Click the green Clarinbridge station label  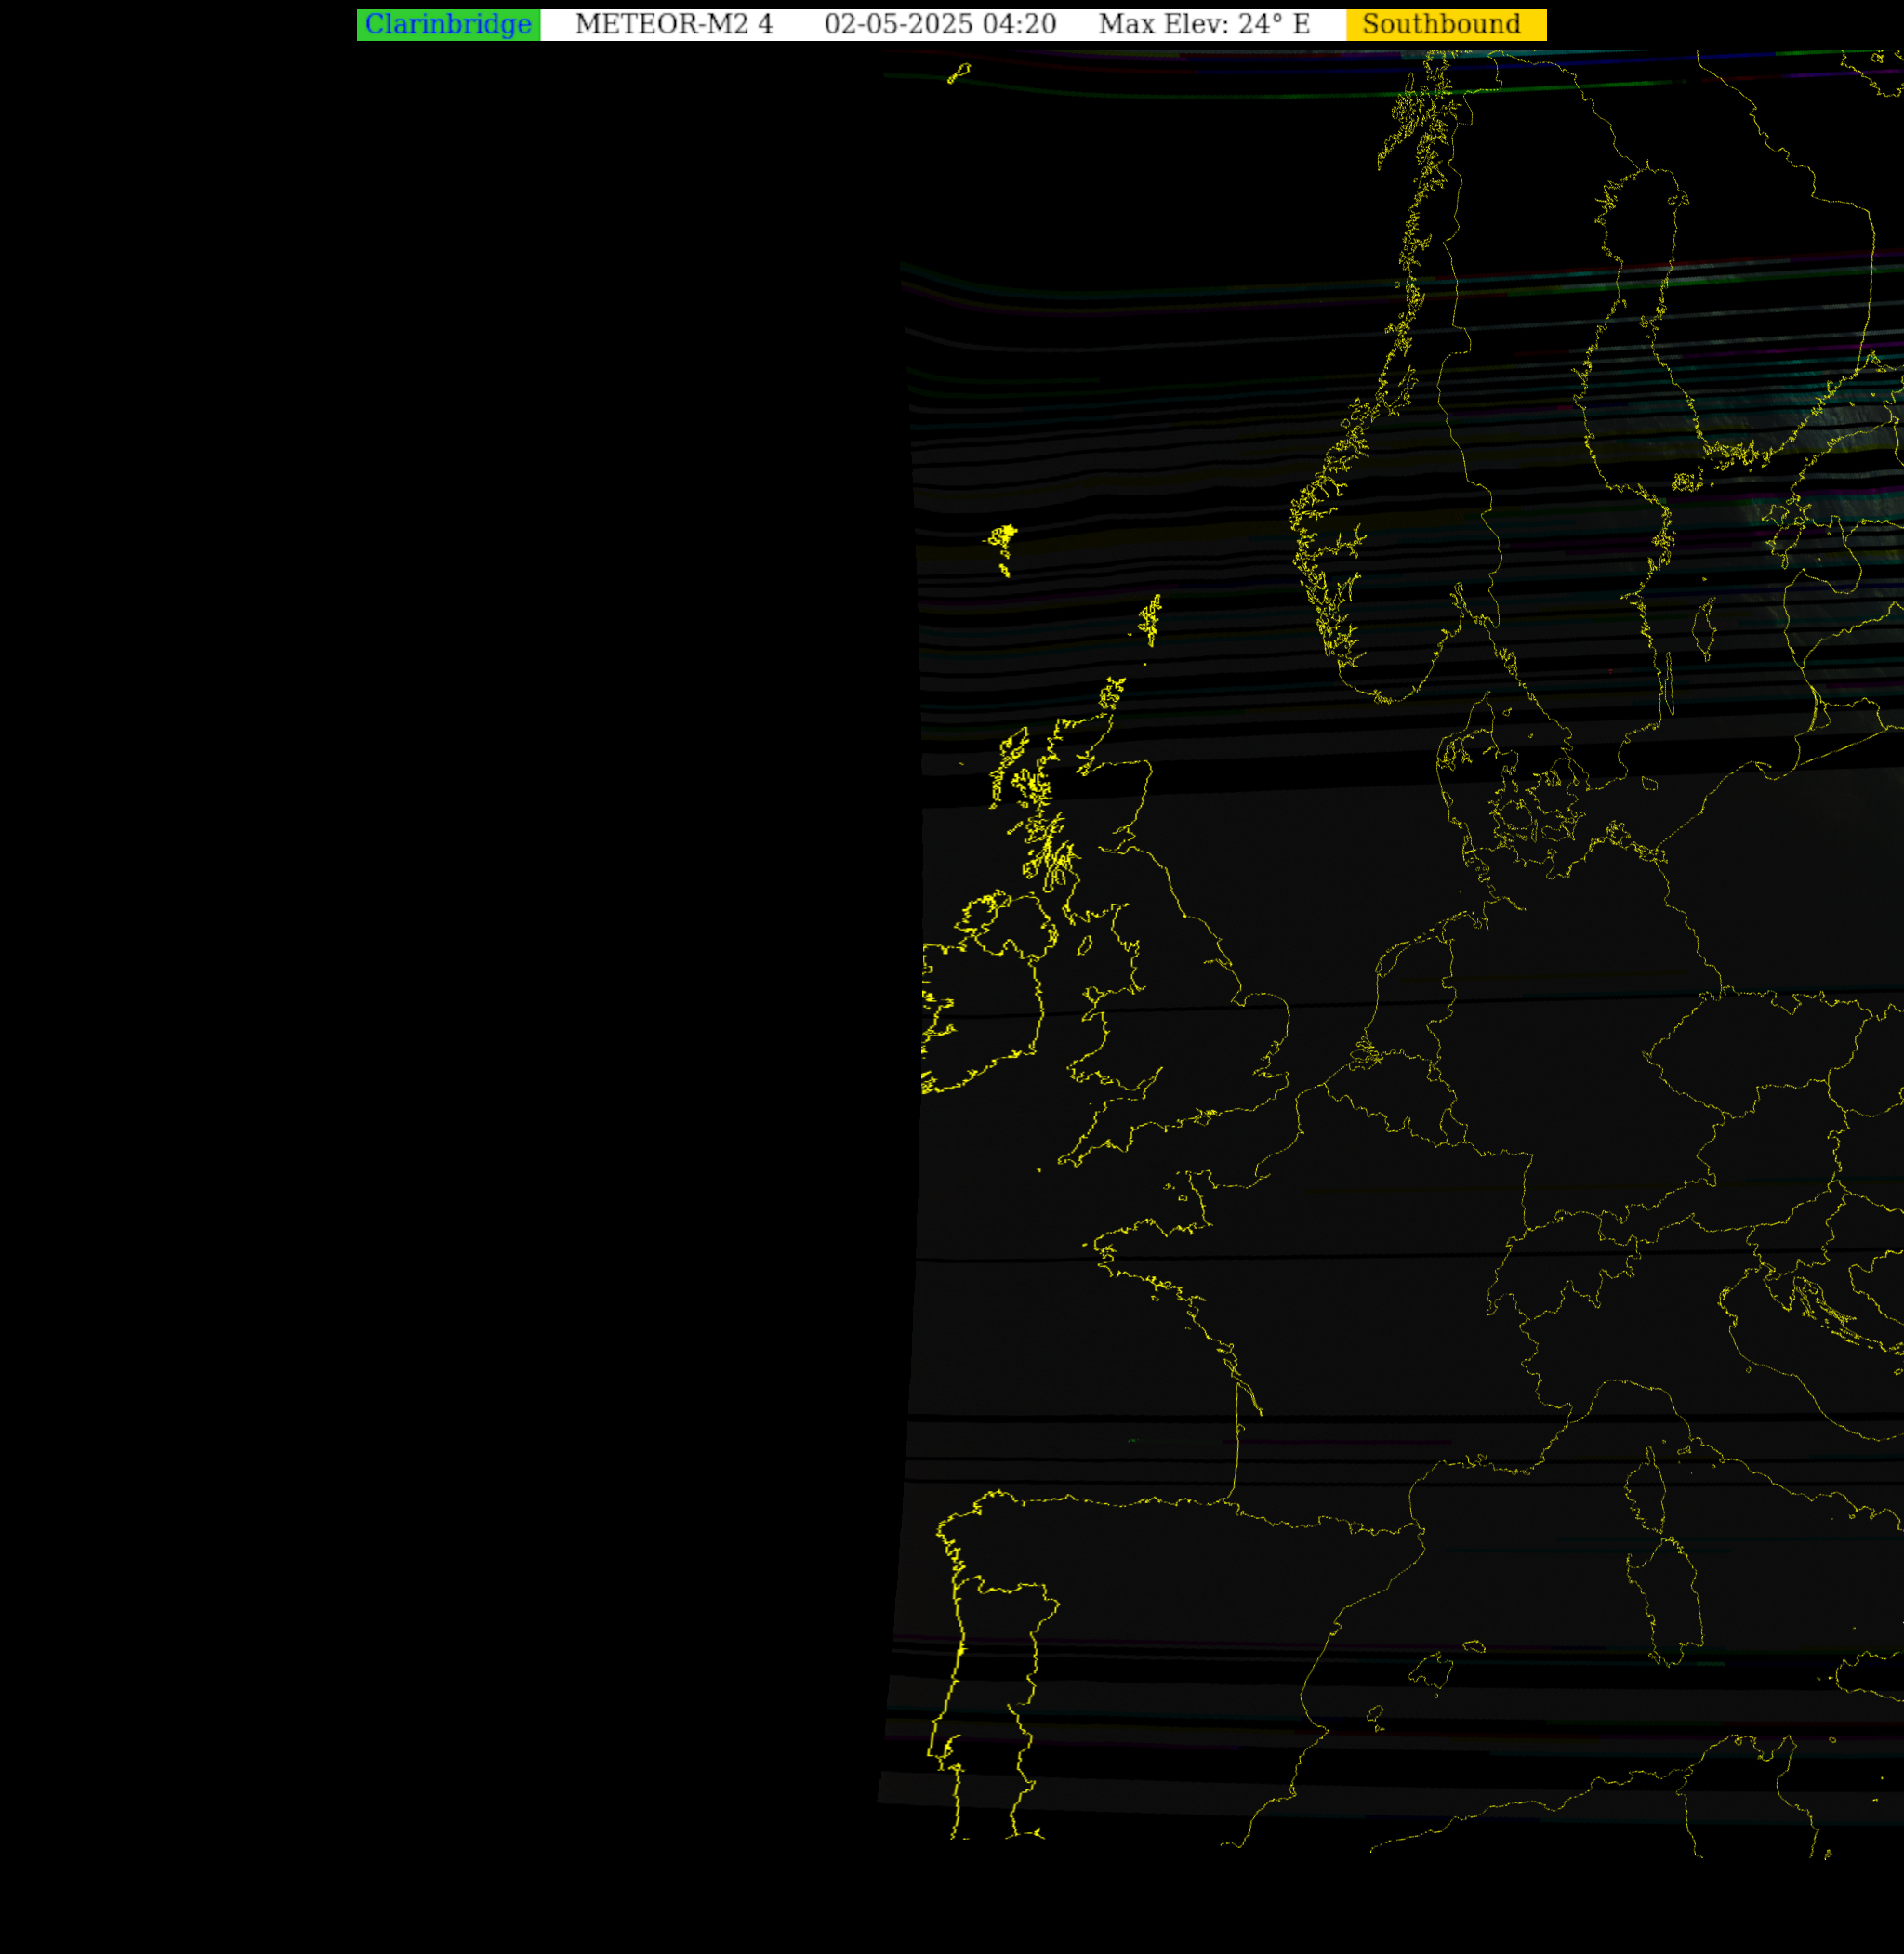point(448,25)
